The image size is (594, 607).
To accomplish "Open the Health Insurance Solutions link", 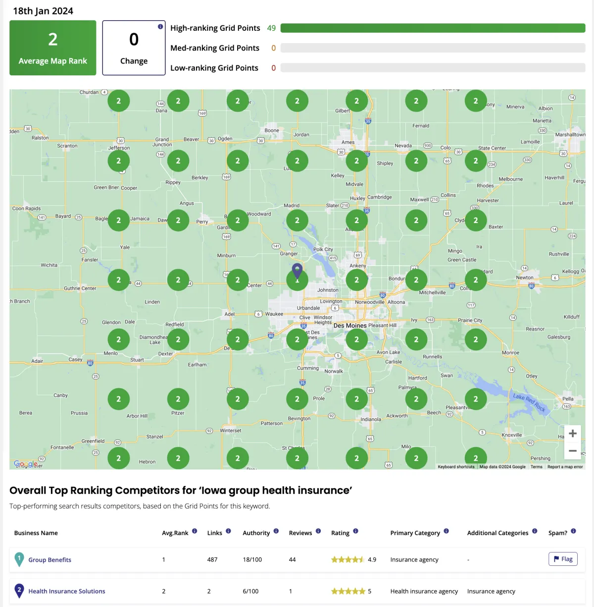I will click(67, 591).
